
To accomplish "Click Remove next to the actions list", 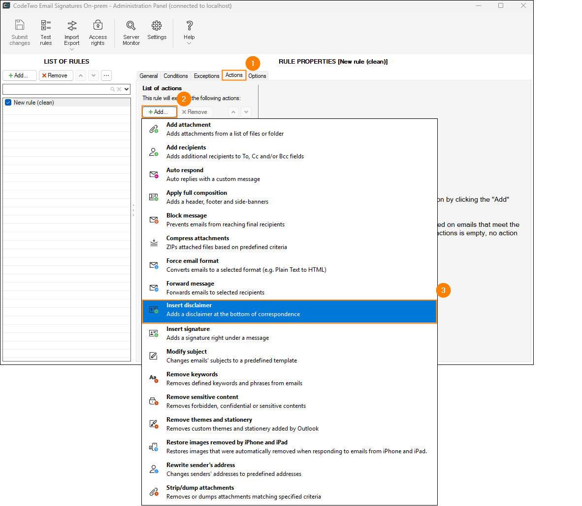I will tap(195, 111).
